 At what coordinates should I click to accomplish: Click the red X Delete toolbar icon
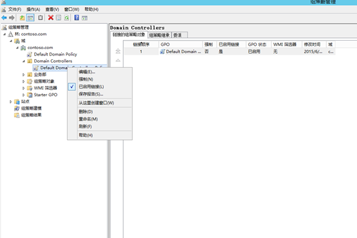50,17
